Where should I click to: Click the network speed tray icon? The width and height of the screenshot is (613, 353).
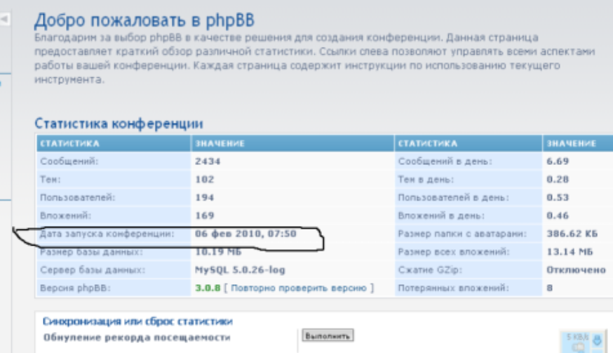(583, 342)
